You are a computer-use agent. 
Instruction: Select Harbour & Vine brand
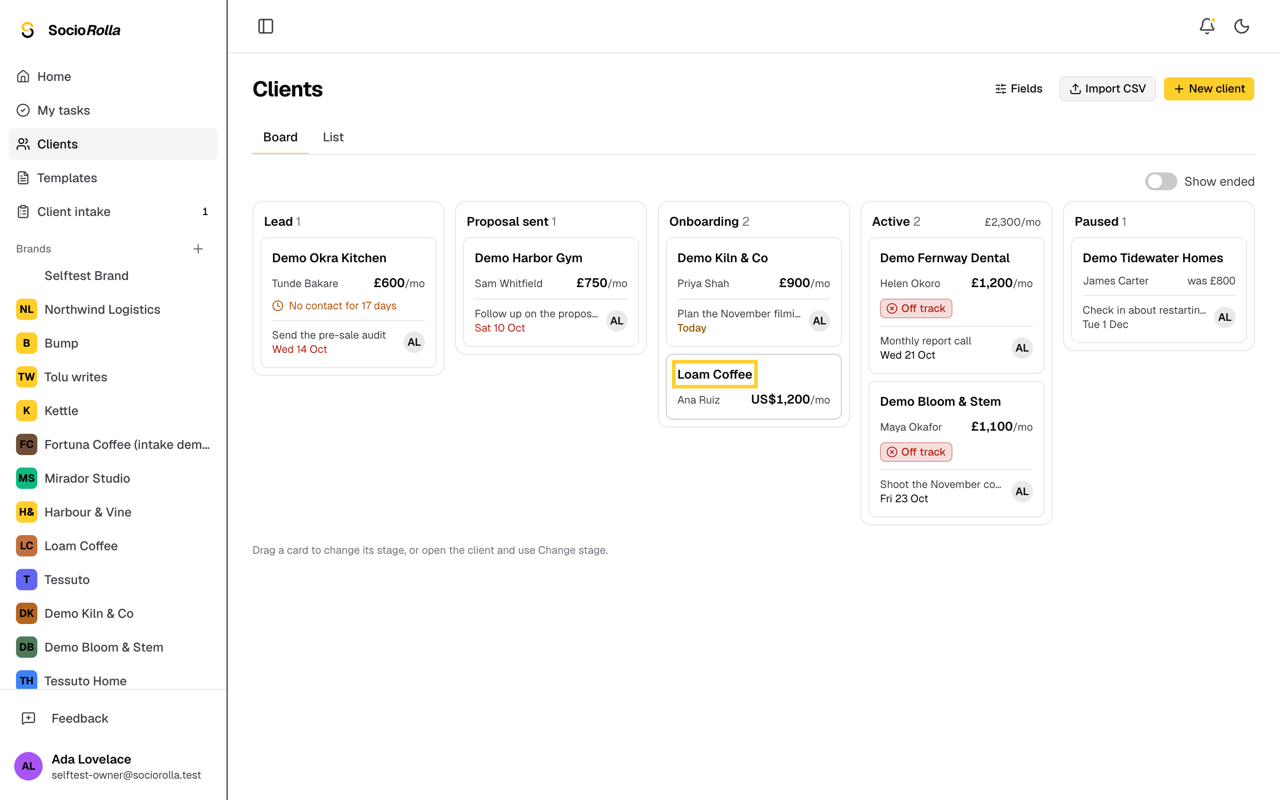(x=113, y=512)
